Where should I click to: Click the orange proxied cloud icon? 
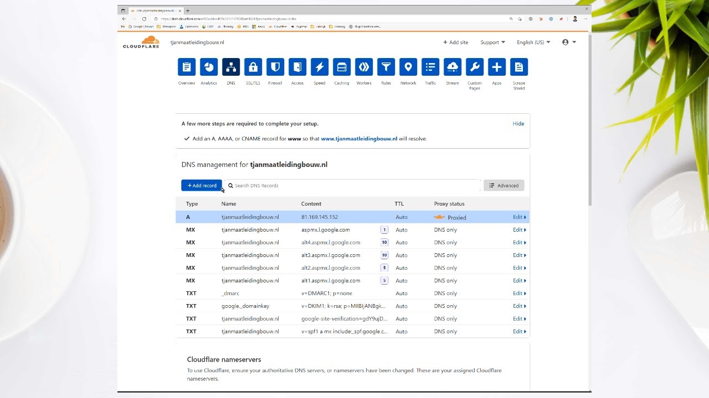[439, 217]
